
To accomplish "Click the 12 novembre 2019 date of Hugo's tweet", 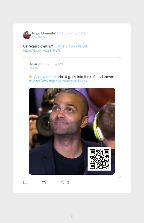I will coord(73,33).
